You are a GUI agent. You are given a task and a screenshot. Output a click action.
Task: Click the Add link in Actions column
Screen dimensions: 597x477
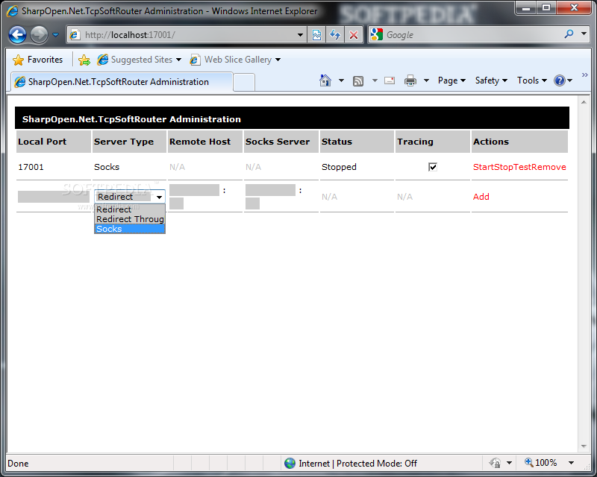[x=481, y=197]
